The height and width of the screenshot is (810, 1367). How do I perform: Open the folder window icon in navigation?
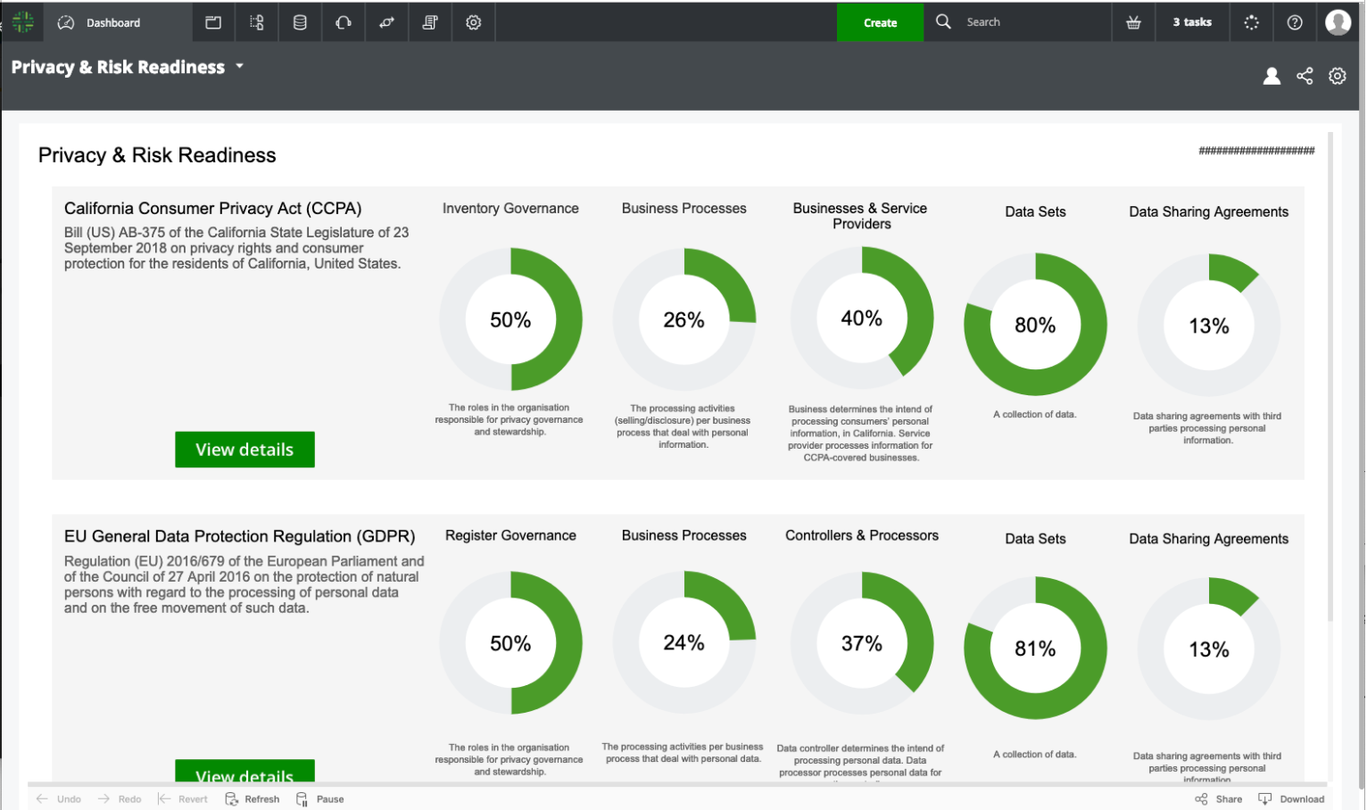(x=213, y=22)
